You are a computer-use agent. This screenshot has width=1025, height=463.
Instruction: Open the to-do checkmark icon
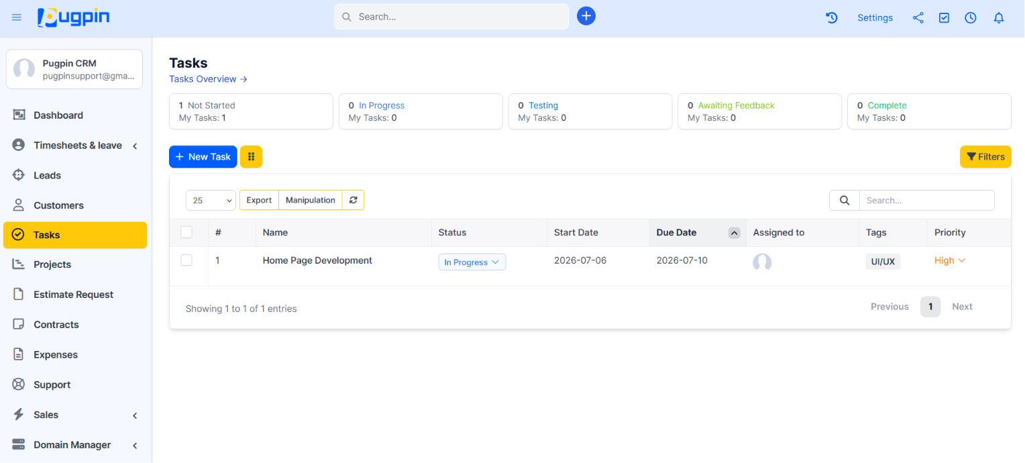click(945, 18)
